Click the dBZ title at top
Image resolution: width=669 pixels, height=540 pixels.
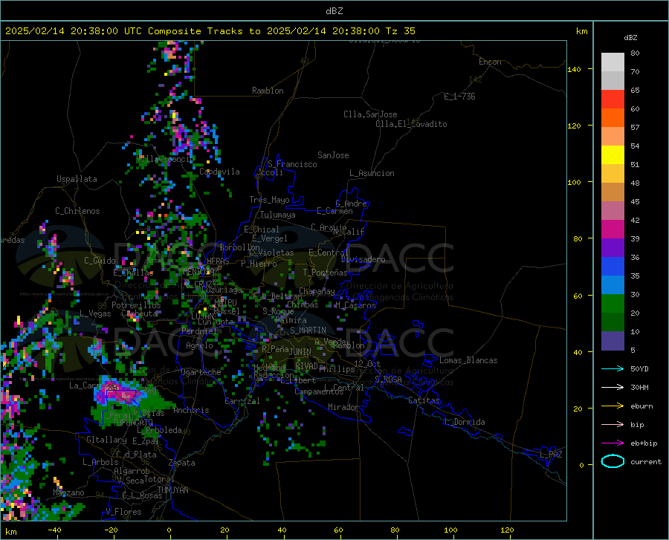tap(334, 11)
